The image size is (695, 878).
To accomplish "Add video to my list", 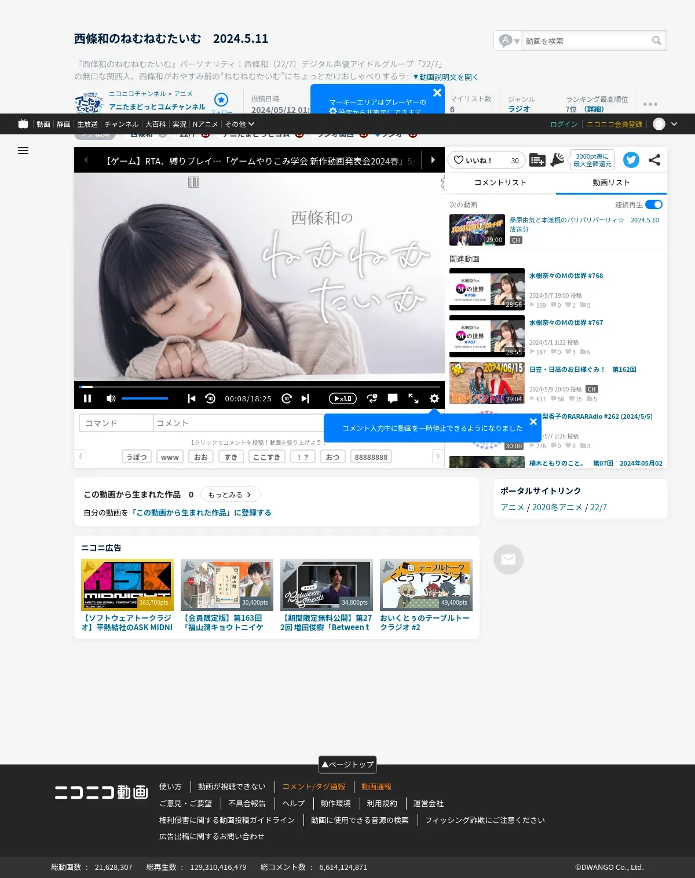I will point(537,160).
